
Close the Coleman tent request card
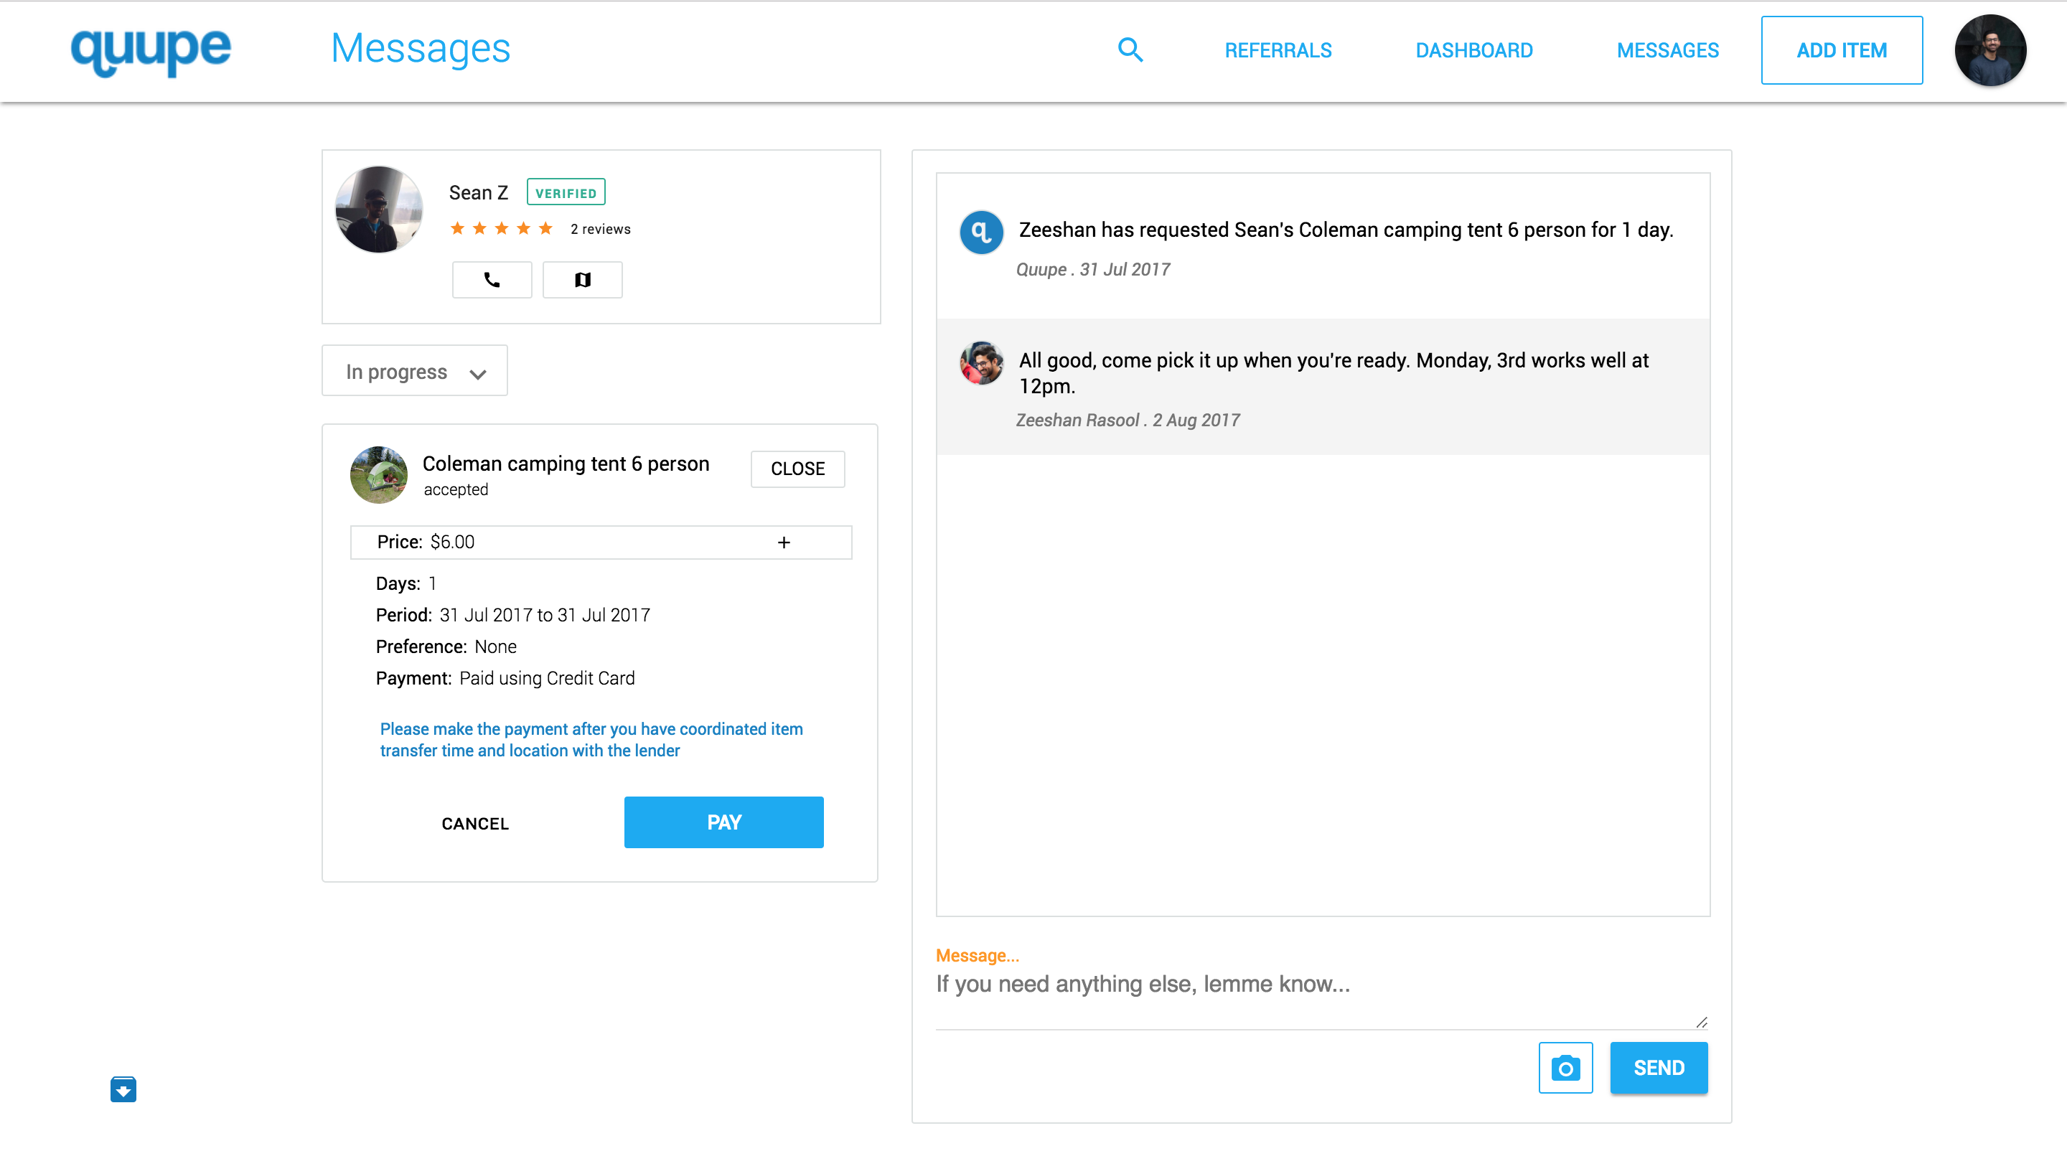pyautogui.click(x=797, y=469)
